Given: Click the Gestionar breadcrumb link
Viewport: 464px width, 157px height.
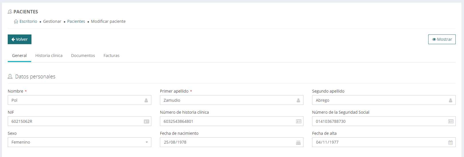Looking at the screenshot, I should click(52, 21).
